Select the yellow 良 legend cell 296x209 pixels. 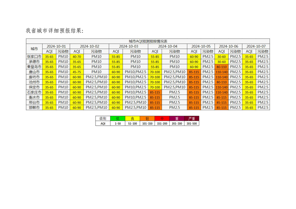pos(132,119)
